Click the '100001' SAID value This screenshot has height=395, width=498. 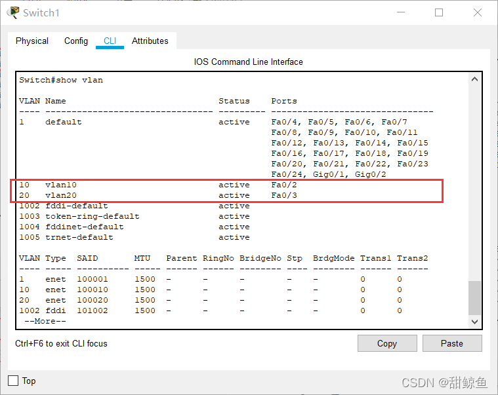[x=93, y=279]
